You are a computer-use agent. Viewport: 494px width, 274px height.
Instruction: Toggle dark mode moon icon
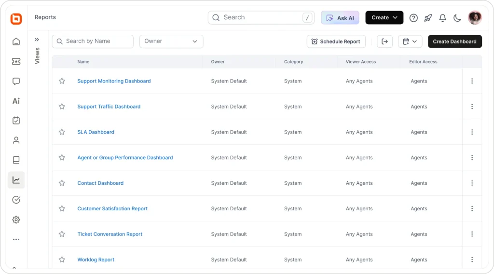tap(457, 18)
